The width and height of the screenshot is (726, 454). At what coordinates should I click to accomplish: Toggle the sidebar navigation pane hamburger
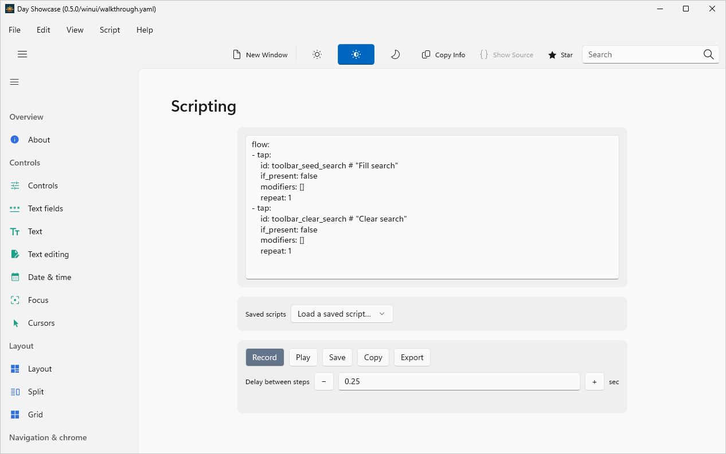click(x=14, y=82)
